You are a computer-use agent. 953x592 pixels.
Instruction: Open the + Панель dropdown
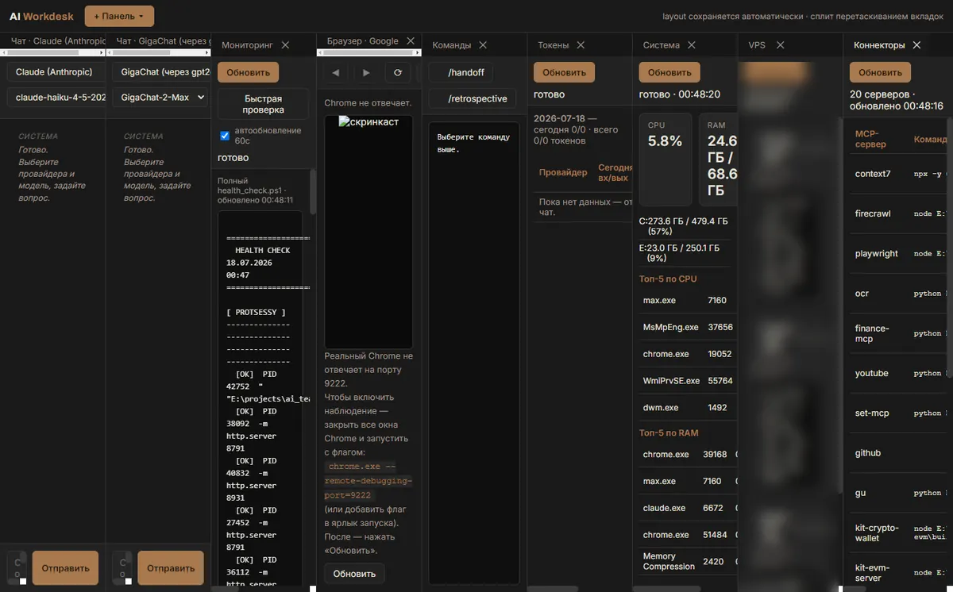[119, 16]
